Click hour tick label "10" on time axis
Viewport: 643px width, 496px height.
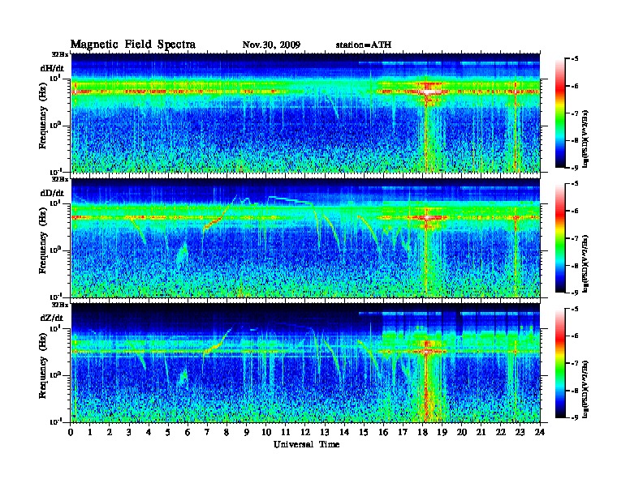[266, 433]
